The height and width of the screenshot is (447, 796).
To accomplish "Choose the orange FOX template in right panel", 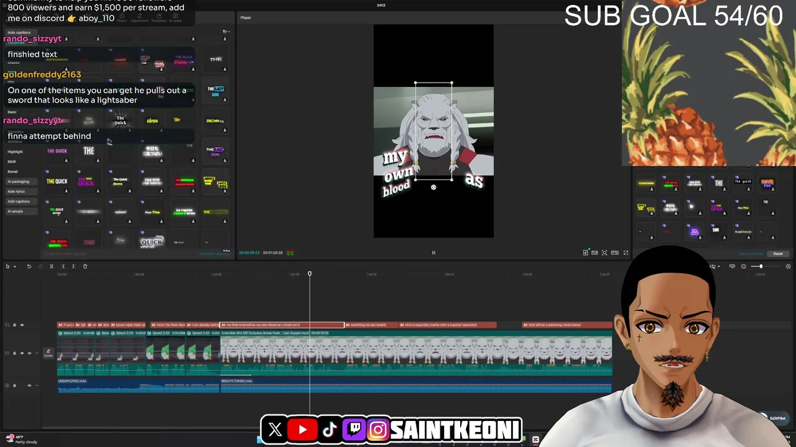I will tap(767, 183).
